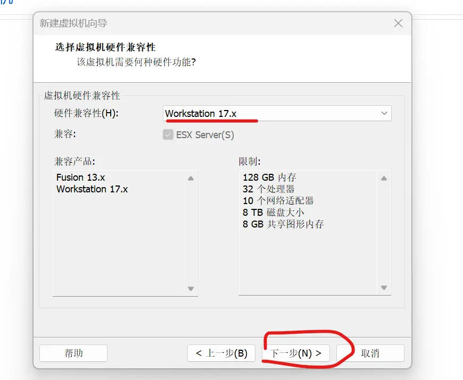The image size is (463, 380).
Task: Click the scroll-up arrow of the compatible products list
Action: (x=191, y=179)
